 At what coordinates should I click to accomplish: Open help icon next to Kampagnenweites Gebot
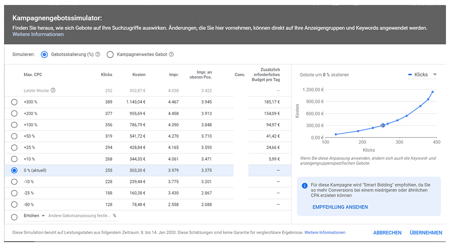coord(171,54)
